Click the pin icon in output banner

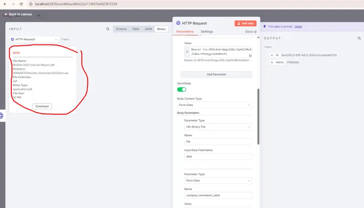tap(265, 26)
